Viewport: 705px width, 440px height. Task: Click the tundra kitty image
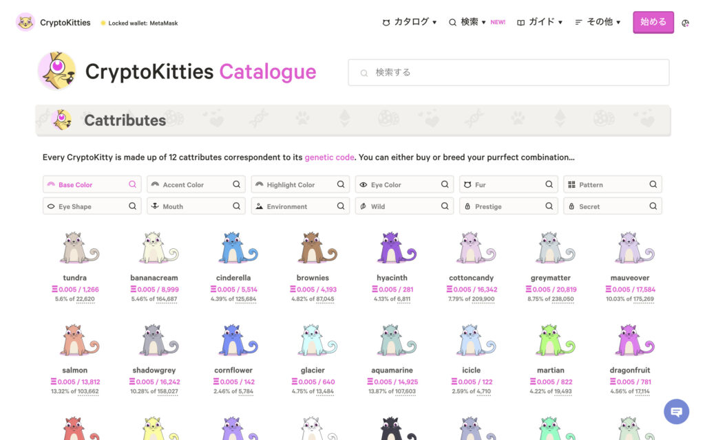tap(74, 249)
